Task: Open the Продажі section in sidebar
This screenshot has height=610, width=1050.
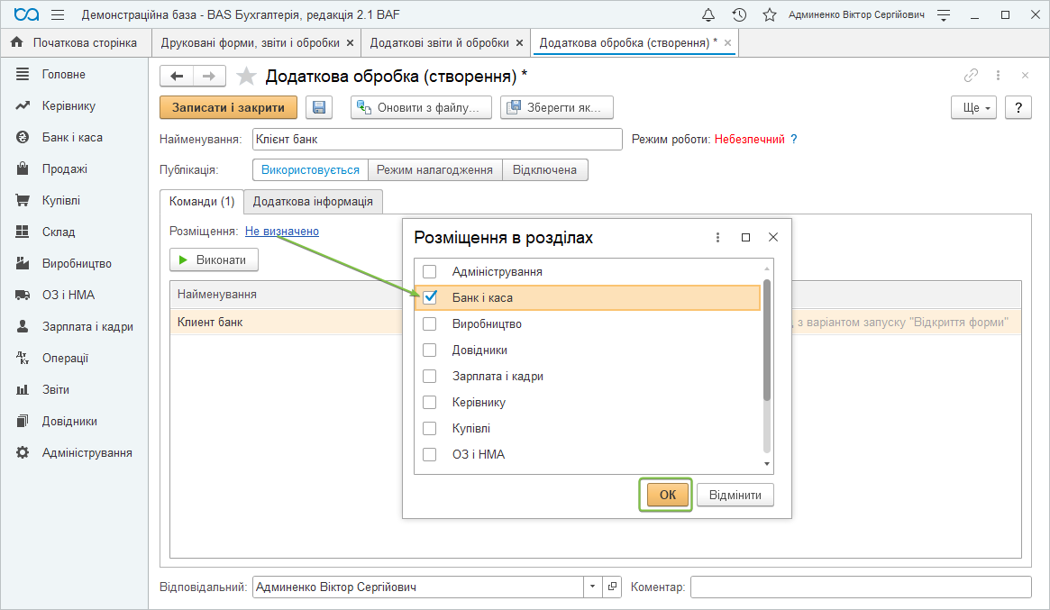Action: [64, 169]
